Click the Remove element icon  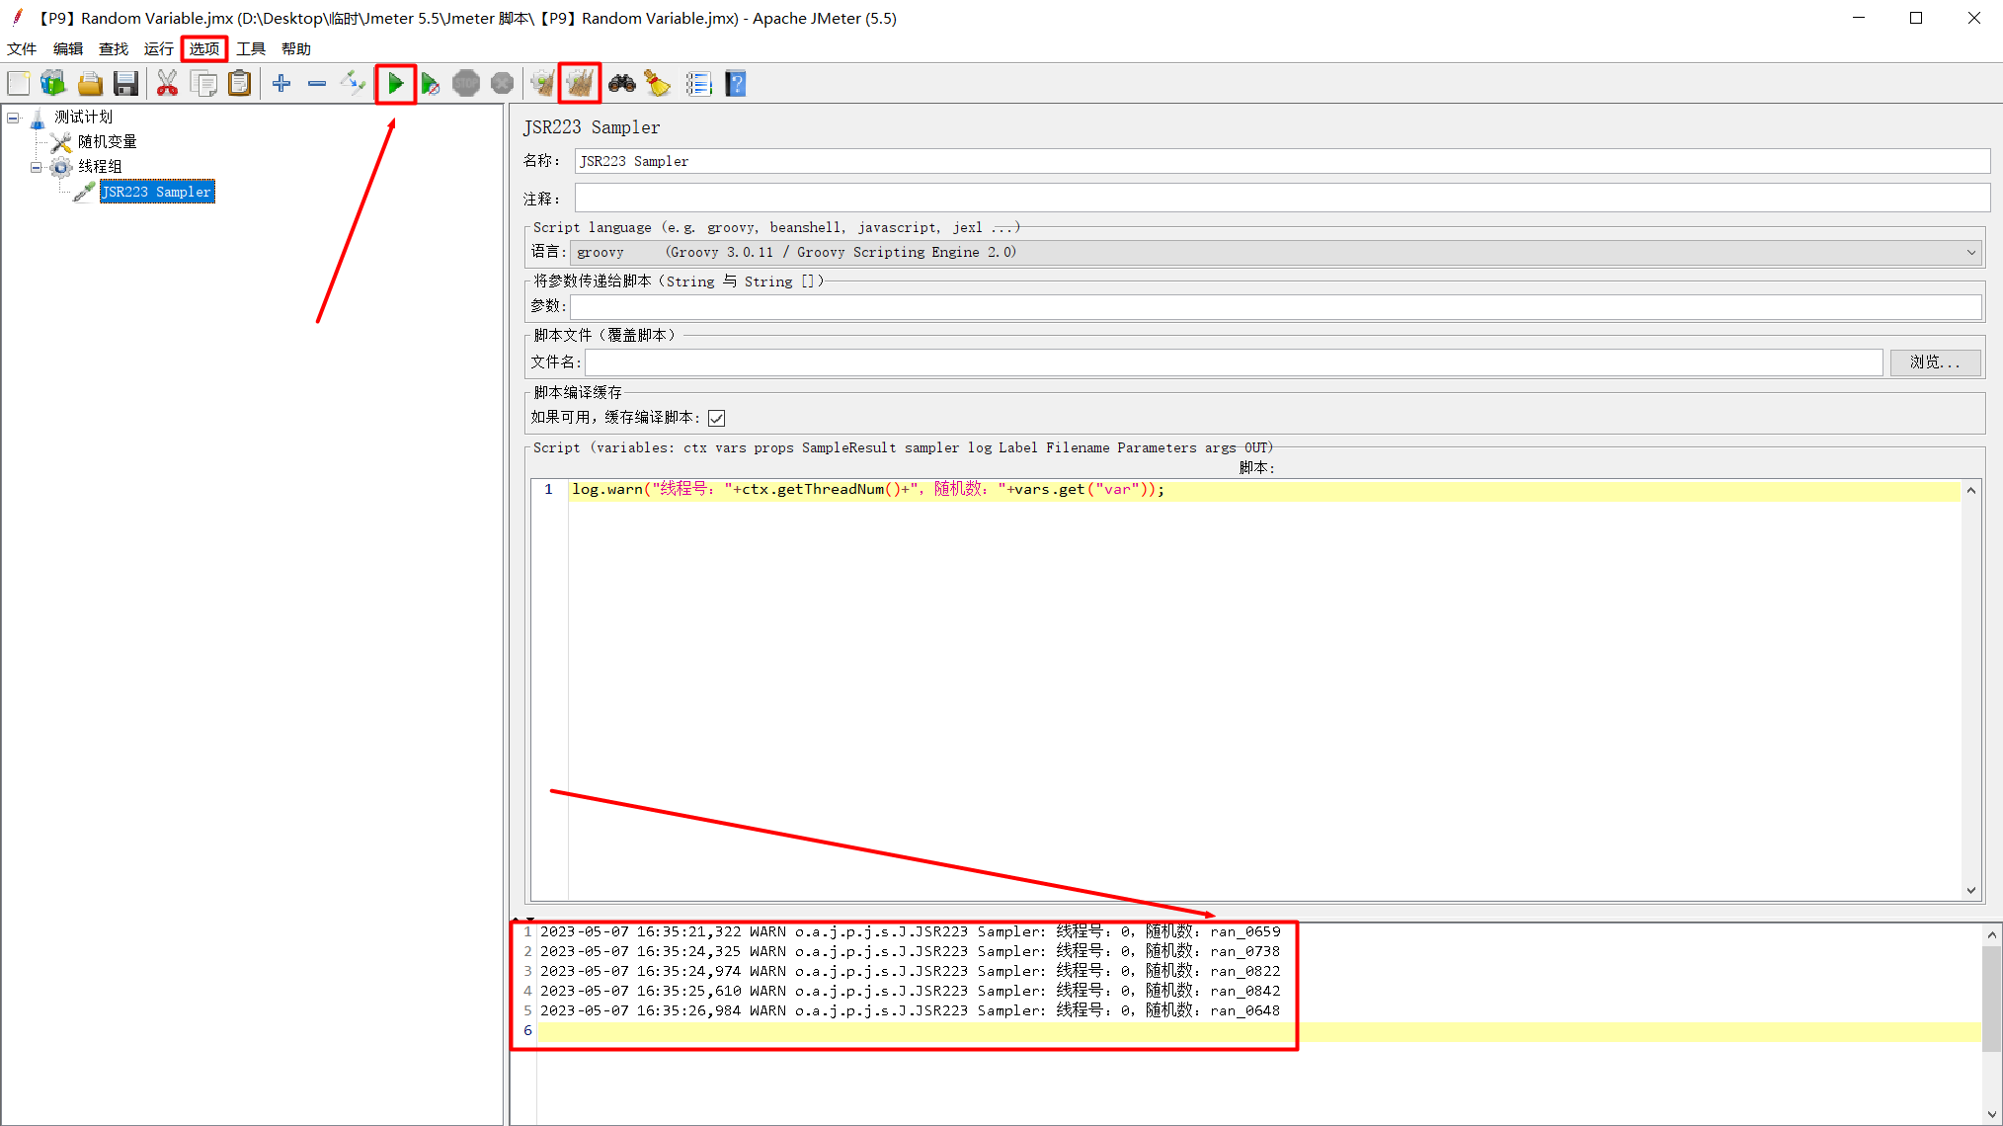315,84
